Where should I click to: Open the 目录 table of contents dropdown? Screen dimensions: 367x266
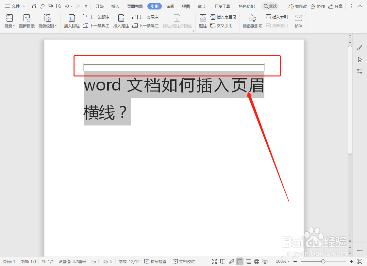[9, 21]
